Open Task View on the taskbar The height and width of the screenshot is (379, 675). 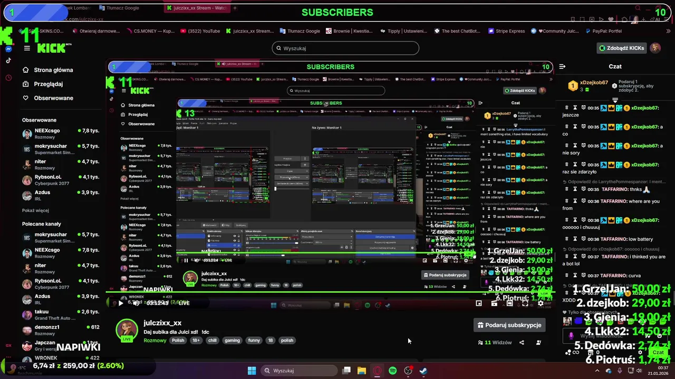(346, 371)
